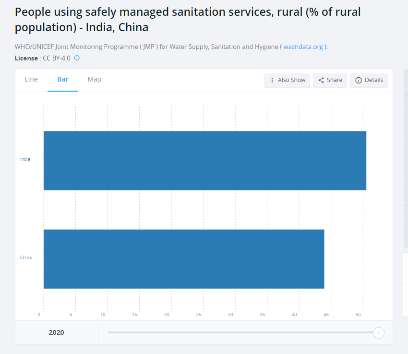Click the Share button
The height and width of the screenshot is (354, 408).
click(330, 81)
